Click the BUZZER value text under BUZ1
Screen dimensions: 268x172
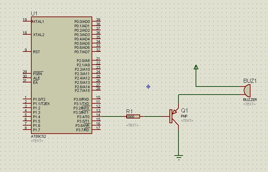(x=250, y=100)
